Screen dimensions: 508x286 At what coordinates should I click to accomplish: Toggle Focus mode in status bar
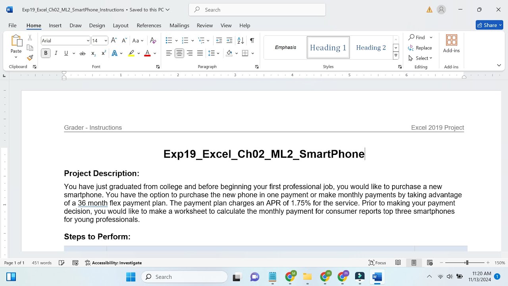coord(377,263)
